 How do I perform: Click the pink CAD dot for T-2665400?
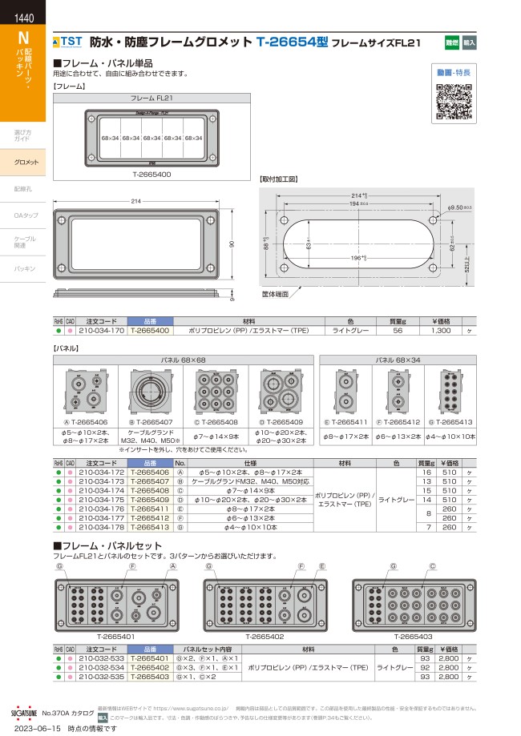pyautogui.click(x=71, y=330)
